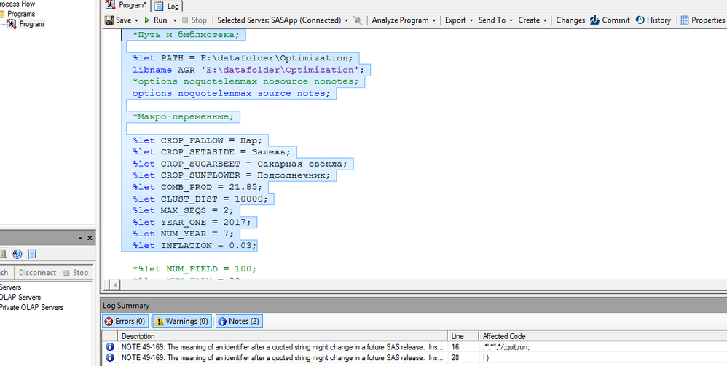This screenshot has width=727, height=366.
Task: Run the program with green play icon
Action: coord(148,20)
